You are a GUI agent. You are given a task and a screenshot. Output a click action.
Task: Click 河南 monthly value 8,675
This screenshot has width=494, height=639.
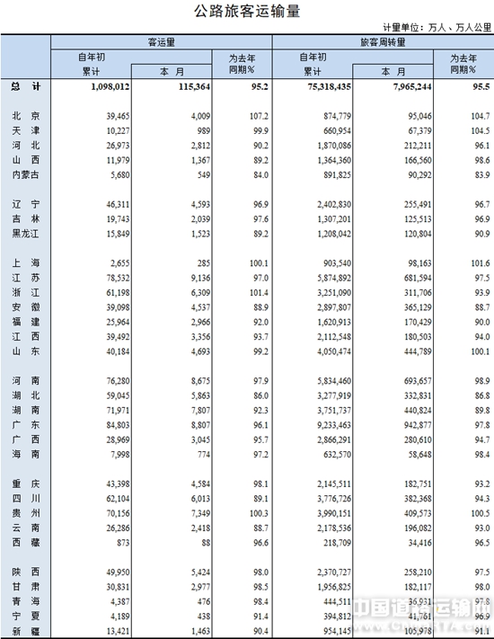tap(201, 381)
